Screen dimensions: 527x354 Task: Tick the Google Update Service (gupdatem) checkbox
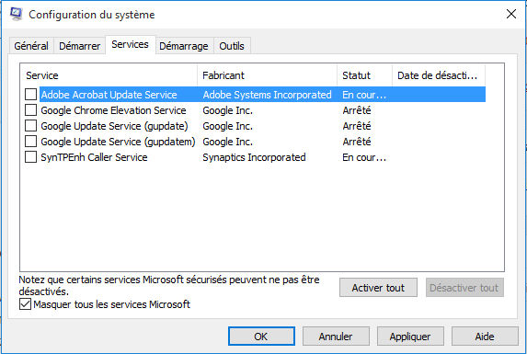(x=31, y=142)
